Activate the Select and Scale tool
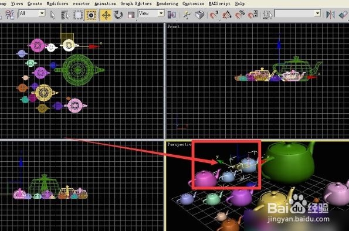The height and width of the screenshot is (231, 349). (x=131, y=15)
